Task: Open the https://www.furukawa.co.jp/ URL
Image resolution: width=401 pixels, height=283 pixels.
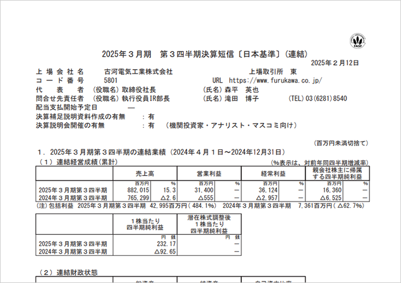Action: coord(276,80)
